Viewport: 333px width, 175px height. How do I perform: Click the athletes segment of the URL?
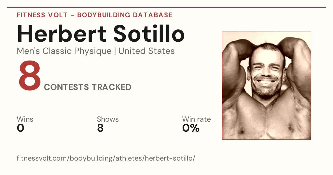(128, 159)
